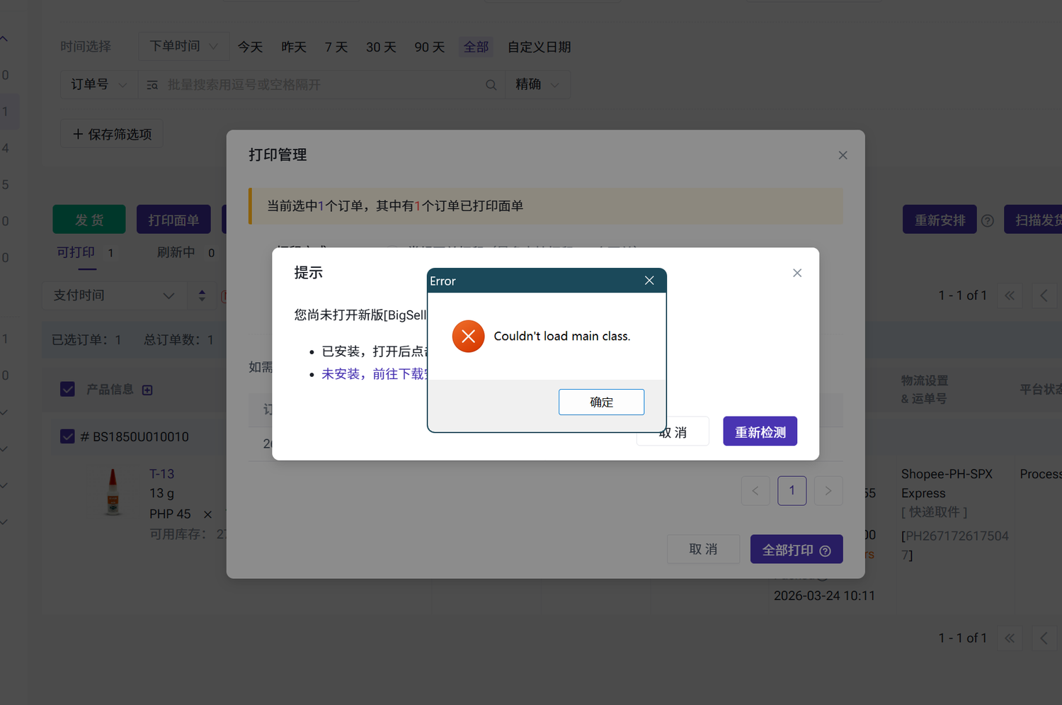Click the top first-page double arrow
1062x705 pixels.
point(1010,295)
